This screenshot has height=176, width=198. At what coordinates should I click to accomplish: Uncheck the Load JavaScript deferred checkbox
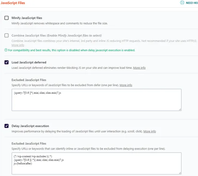[6, 62]
